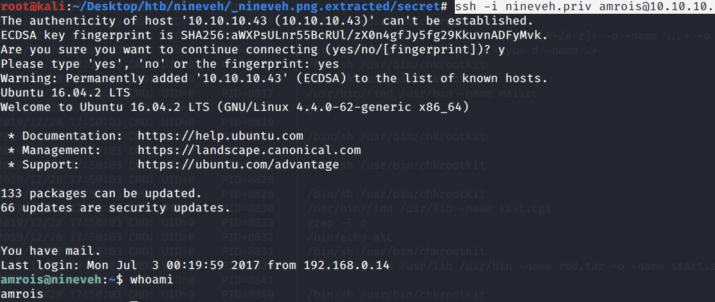Open the landscape.canonical.com management link
Image resolution: width=715 pixels, height=302 pixels.
coord(249,150)
